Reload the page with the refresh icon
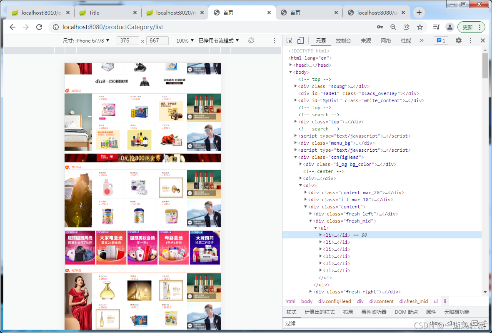 tap(39, 27)
